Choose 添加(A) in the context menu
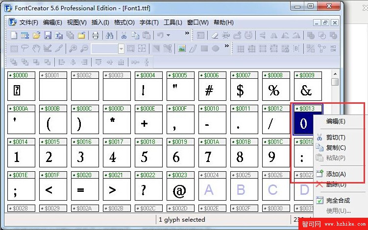Image resolution: width=368 pixels, height=230 pixels. pos(336,174)
